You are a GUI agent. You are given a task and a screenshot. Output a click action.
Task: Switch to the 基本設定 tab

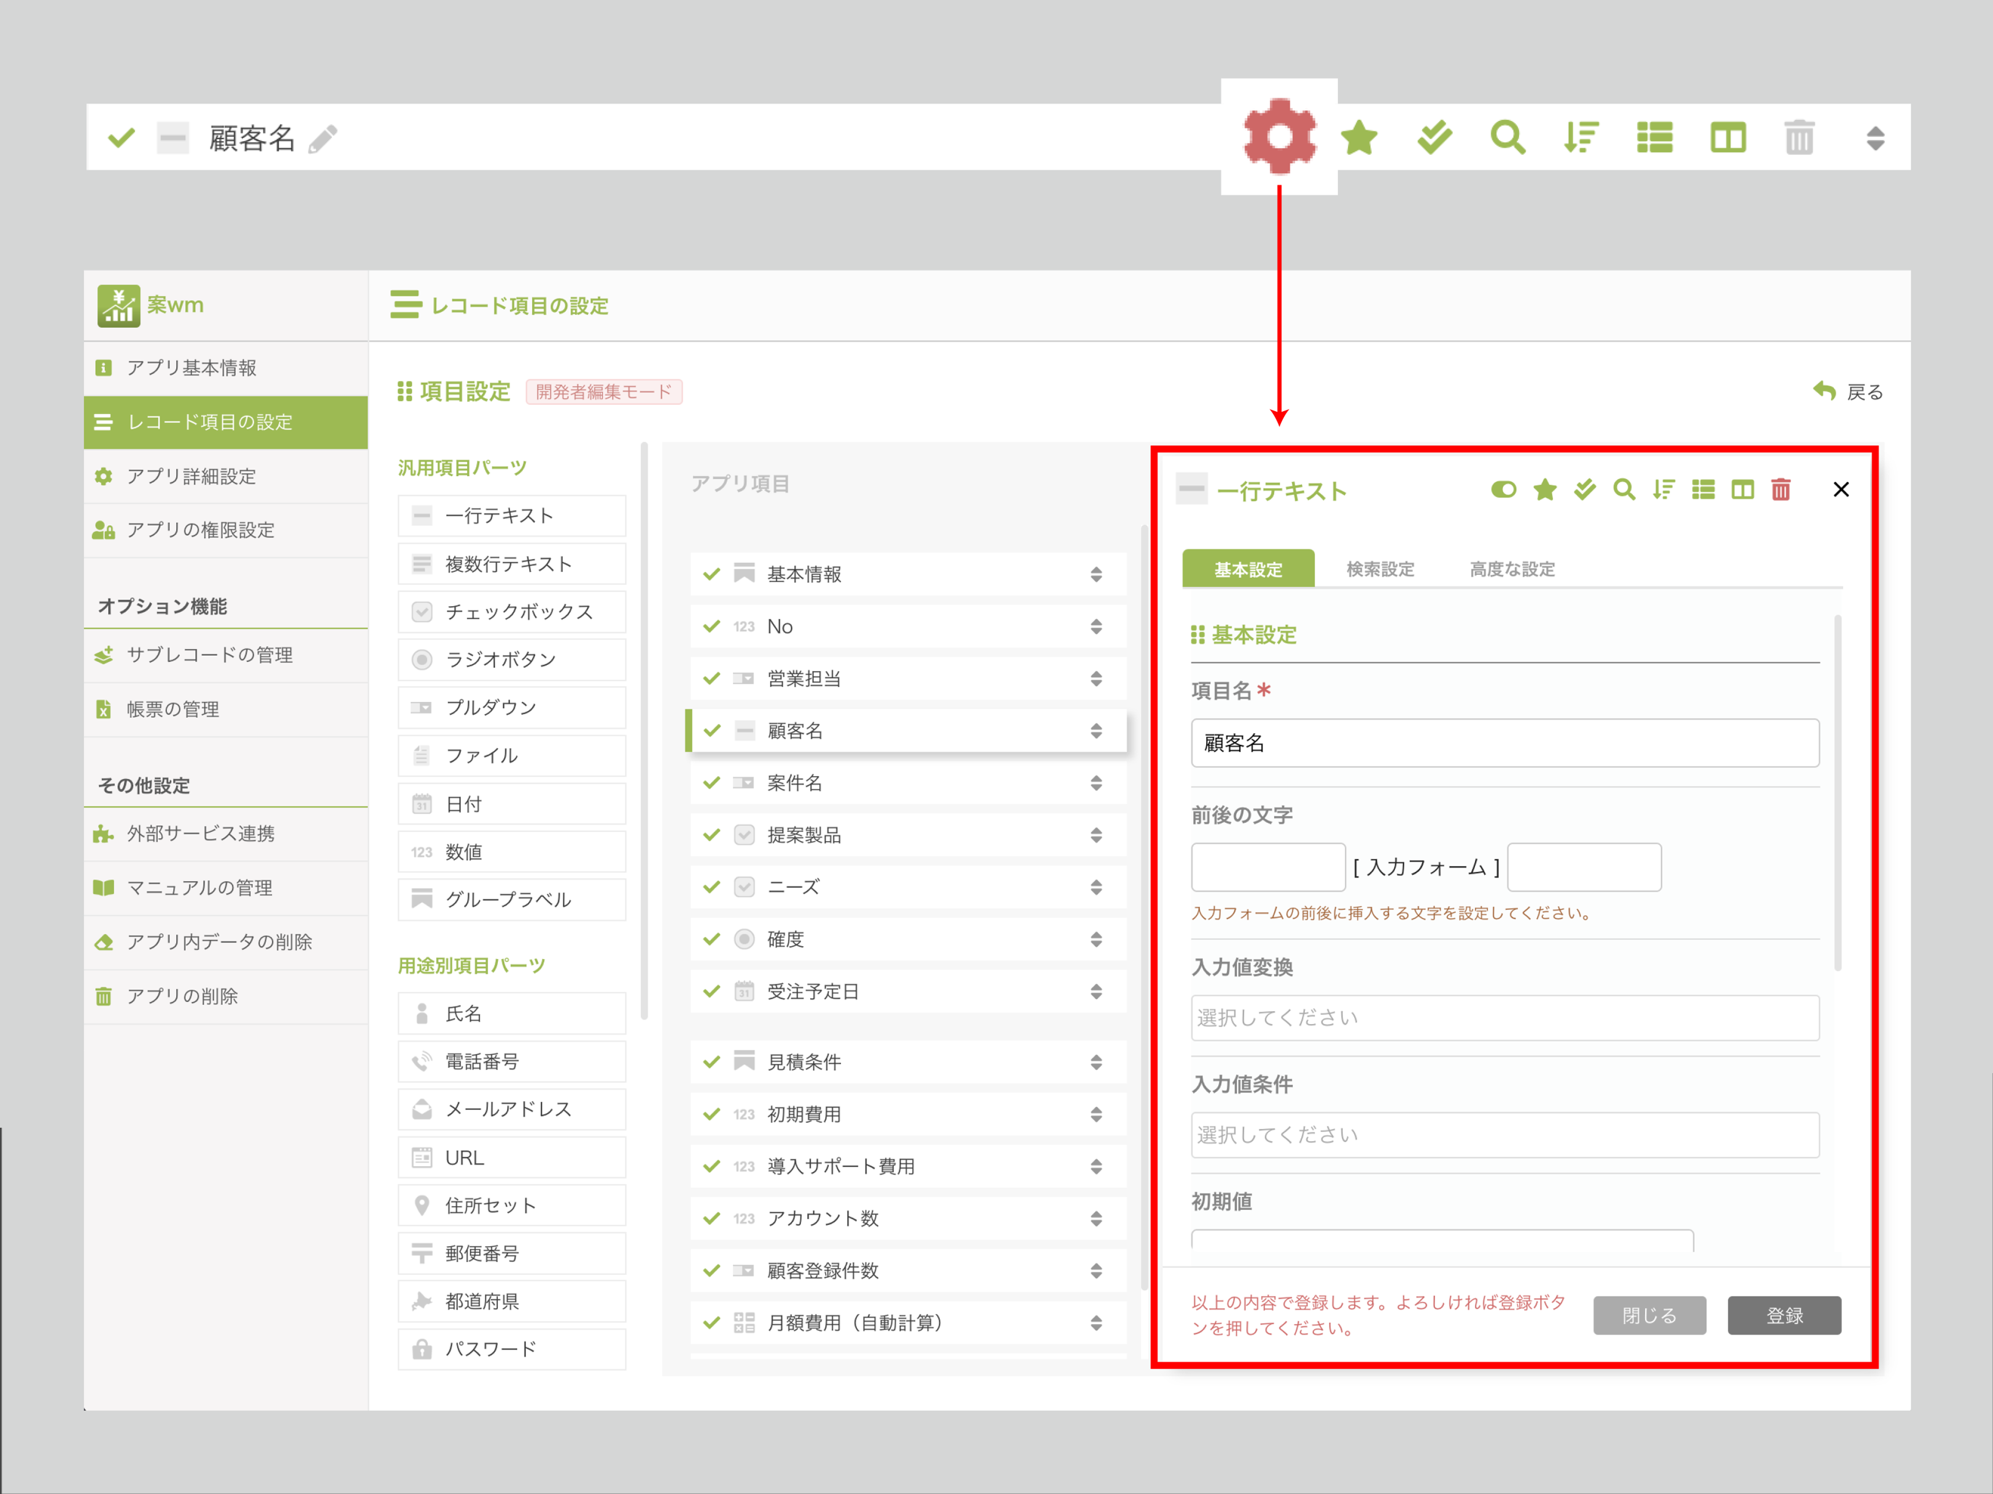1248,568
